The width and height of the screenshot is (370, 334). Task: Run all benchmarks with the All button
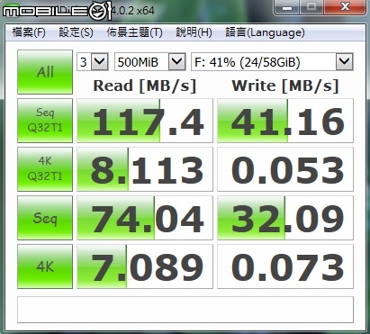coord(45,72)
